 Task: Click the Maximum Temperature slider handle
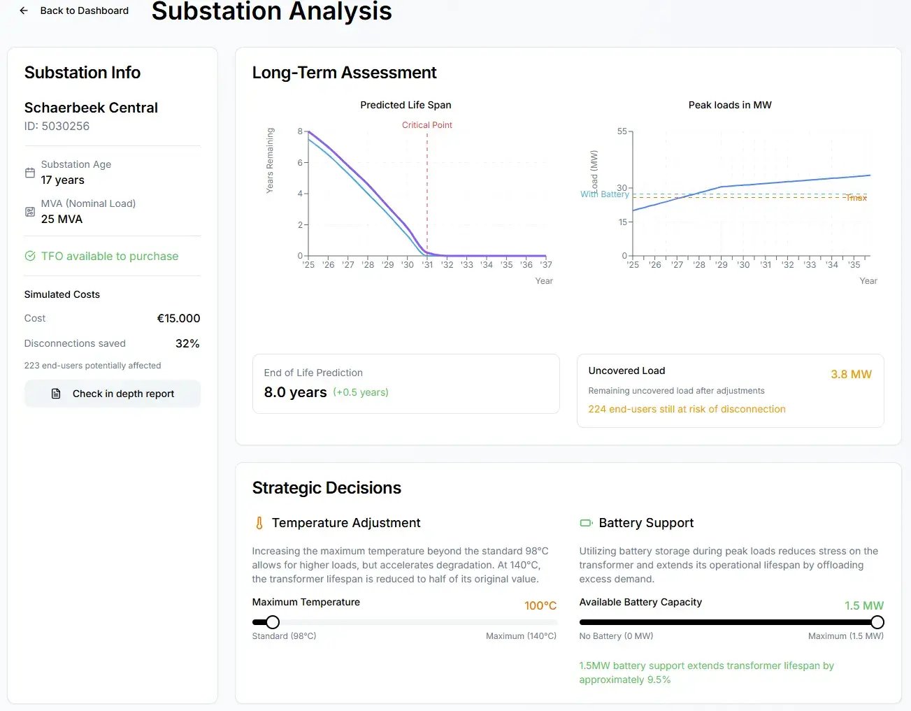[x=273, y=622]
